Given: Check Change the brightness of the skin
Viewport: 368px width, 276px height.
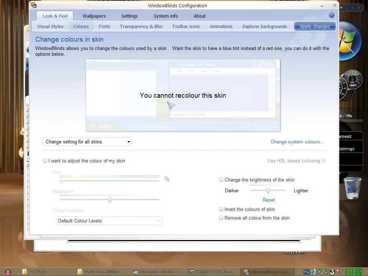Looking at the screenshot, I should click(x=221, y=180).
